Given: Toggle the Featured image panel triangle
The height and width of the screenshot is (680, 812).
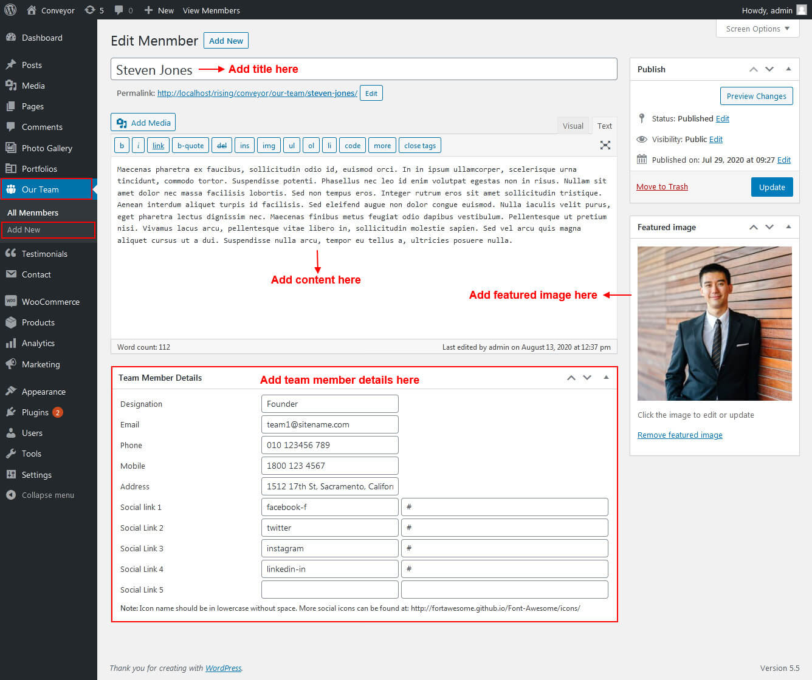Looking at the screenshot, I should point(788,227).
